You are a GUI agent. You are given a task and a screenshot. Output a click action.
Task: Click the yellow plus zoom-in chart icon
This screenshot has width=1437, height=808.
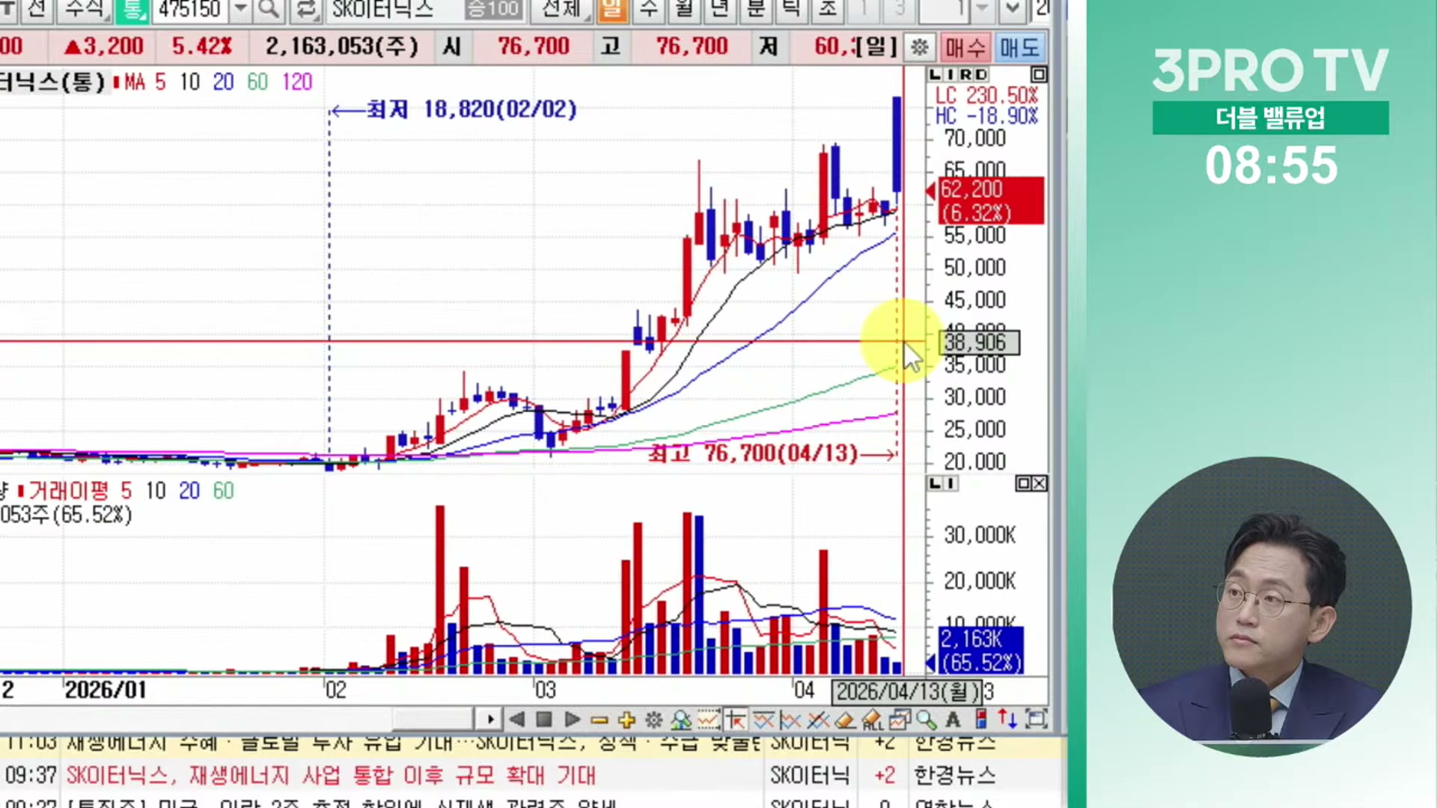point(626,720)
